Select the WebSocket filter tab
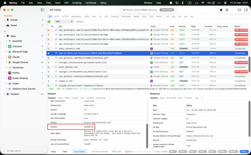The height and width of the screenshot is (155, 251). click(x=76, y=17)
